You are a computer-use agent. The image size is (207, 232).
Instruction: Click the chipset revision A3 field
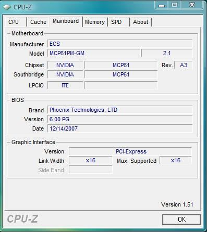184,65
